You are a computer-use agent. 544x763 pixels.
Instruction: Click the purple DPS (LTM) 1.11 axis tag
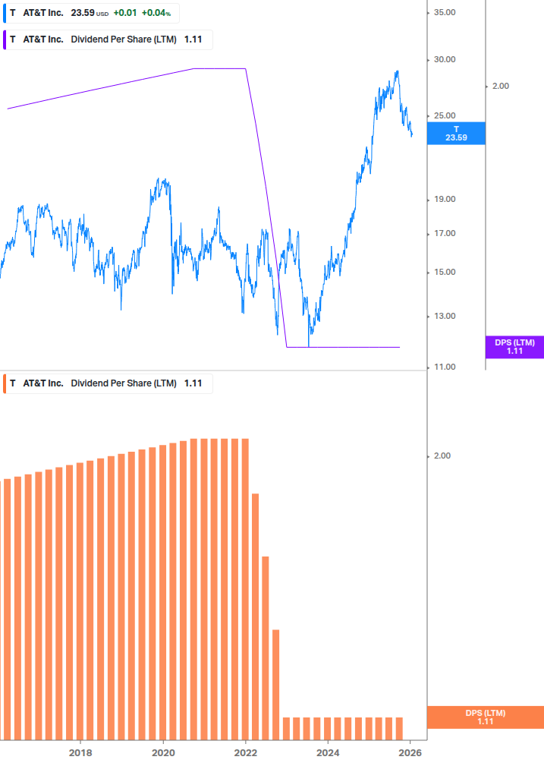click(514, 347)
